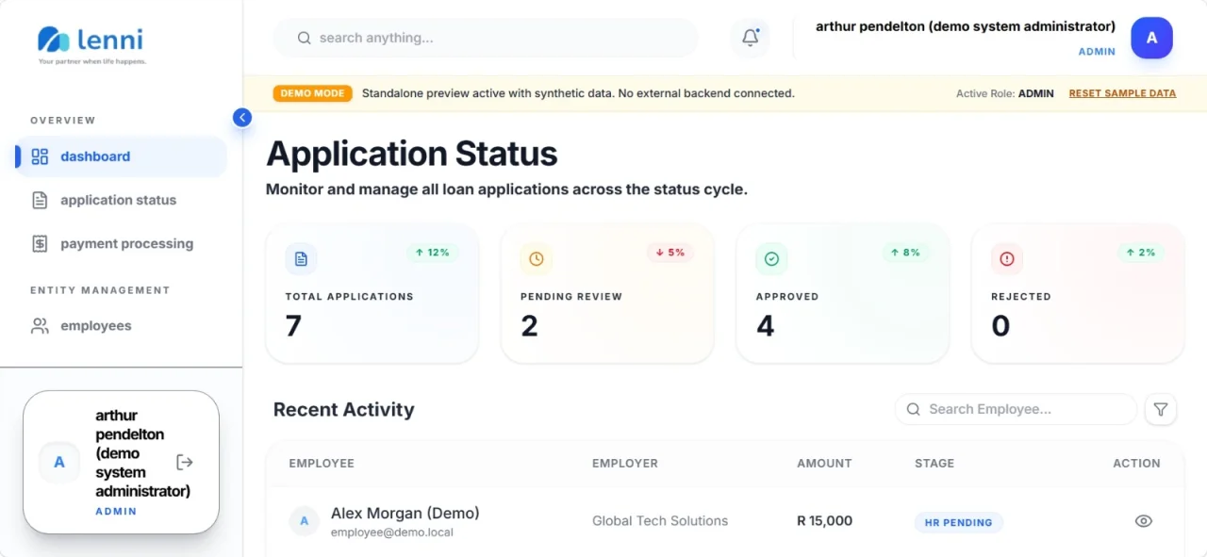Click the EMPLOYER column header
The image size is (1207, 557).
coord(625,463)
